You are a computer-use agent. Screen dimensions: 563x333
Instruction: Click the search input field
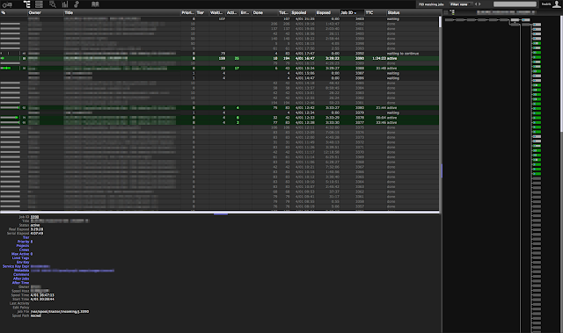pyautogui.click(x=515, y=4)
